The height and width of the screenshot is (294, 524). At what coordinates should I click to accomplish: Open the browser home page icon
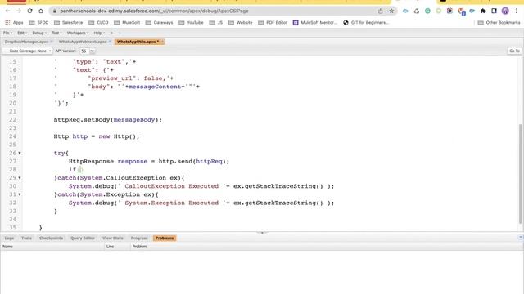coord(41,11)
